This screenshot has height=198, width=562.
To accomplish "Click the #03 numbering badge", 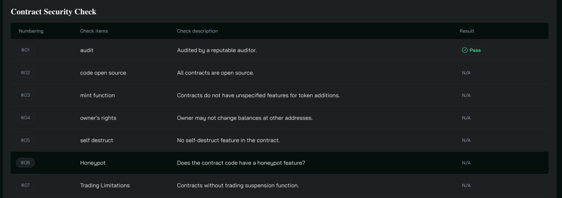I will (x=25, y=95).
